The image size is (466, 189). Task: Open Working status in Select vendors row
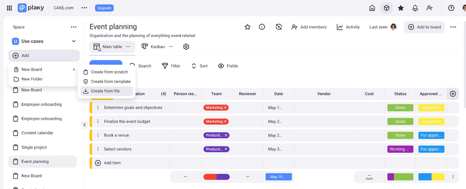[x=400, y=149]
